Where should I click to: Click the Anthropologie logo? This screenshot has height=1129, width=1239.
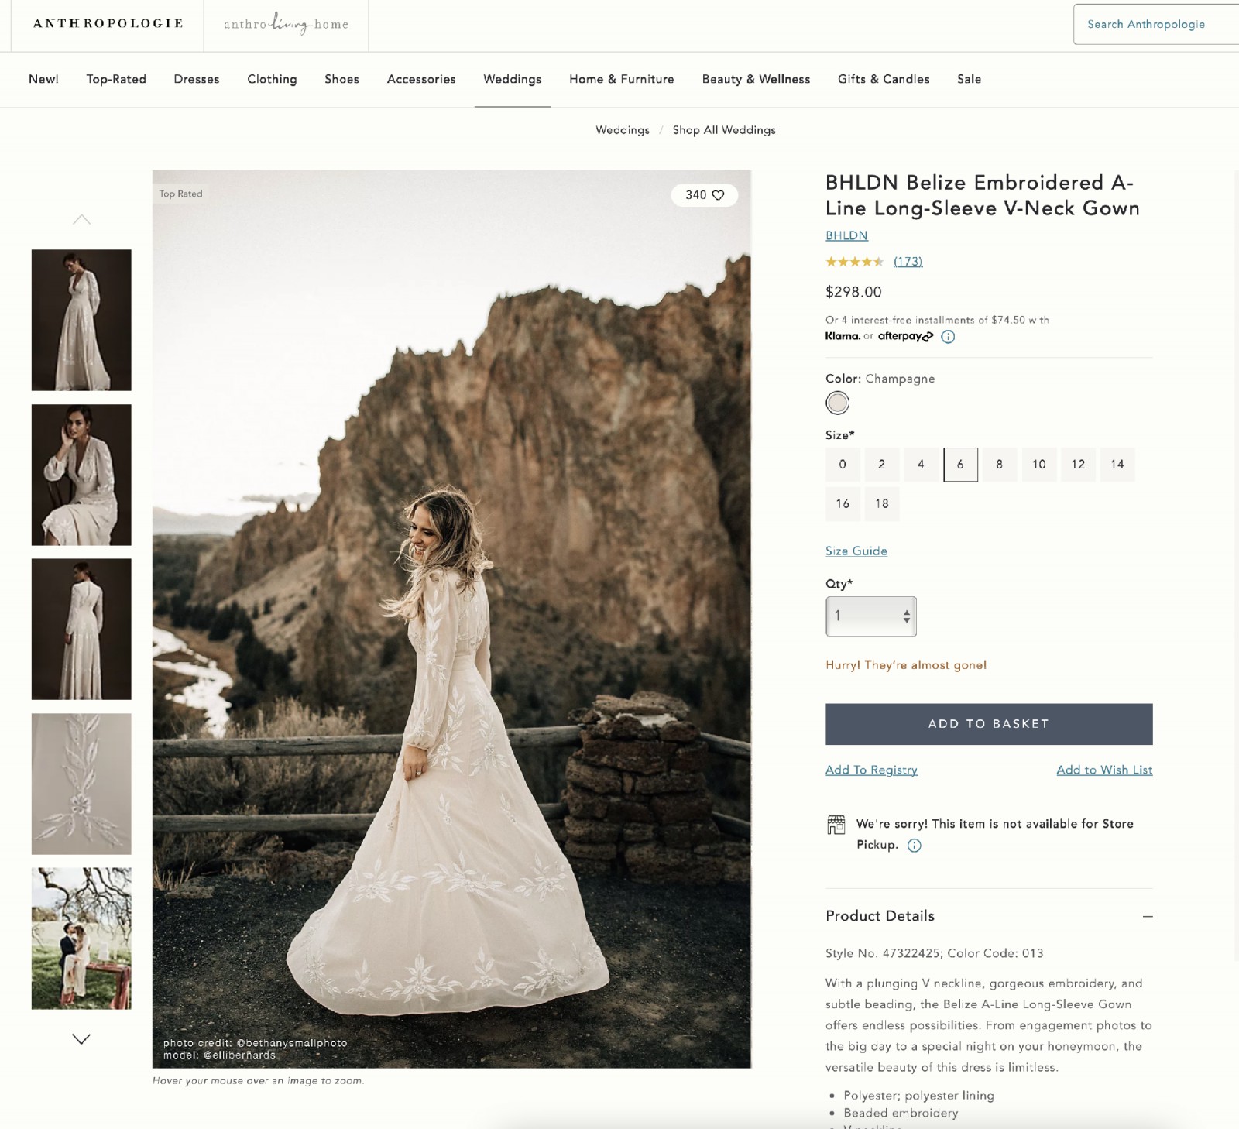106,22
